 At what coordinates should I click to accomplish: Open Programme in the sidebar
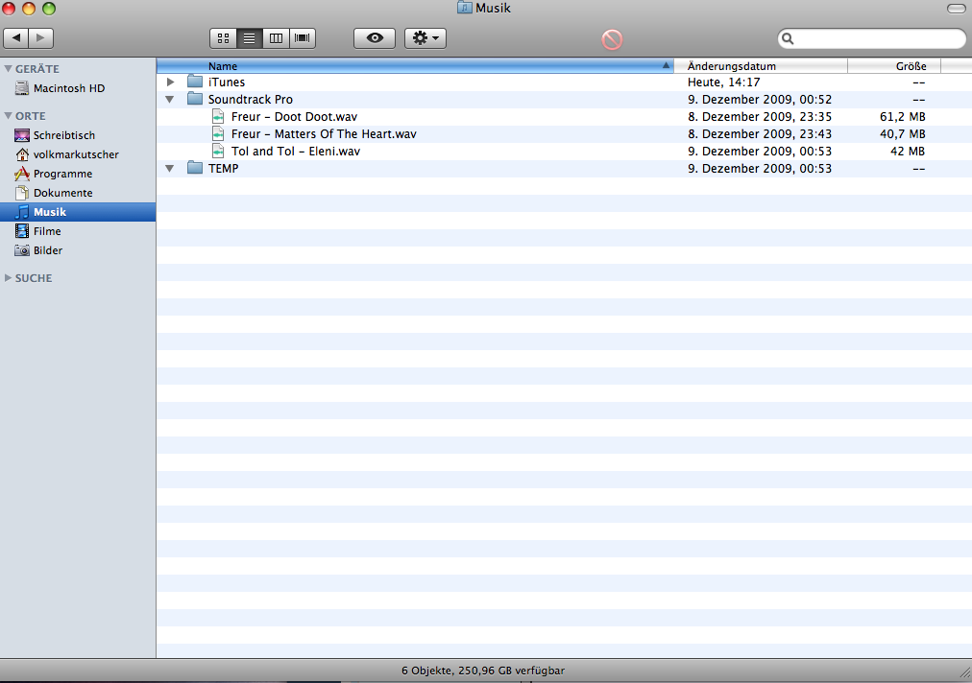[62, 174]
